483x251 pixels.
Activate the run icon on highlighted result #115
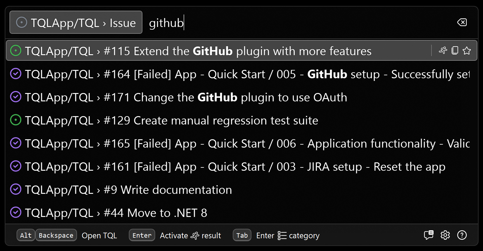tap(443, 51)
